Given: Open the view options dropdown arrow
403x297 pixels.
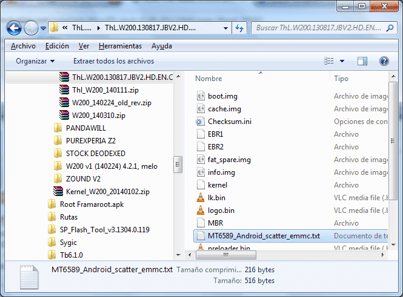Looking at the screenshot, I should (342, 61).
